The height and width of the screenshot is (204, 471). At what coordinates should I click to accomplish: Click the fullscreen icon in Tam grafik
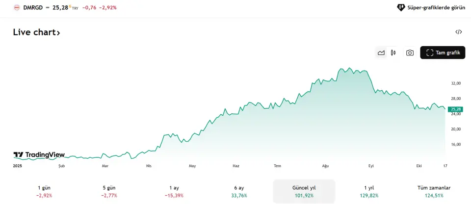tap(429, 52)
